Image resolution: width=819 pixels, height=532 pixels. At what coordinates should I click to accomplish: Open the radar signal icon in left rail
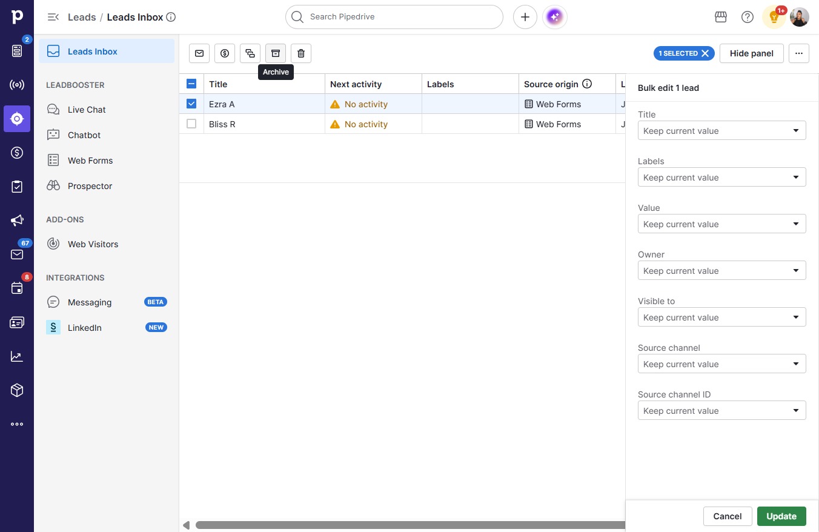(x=17, y=85)
